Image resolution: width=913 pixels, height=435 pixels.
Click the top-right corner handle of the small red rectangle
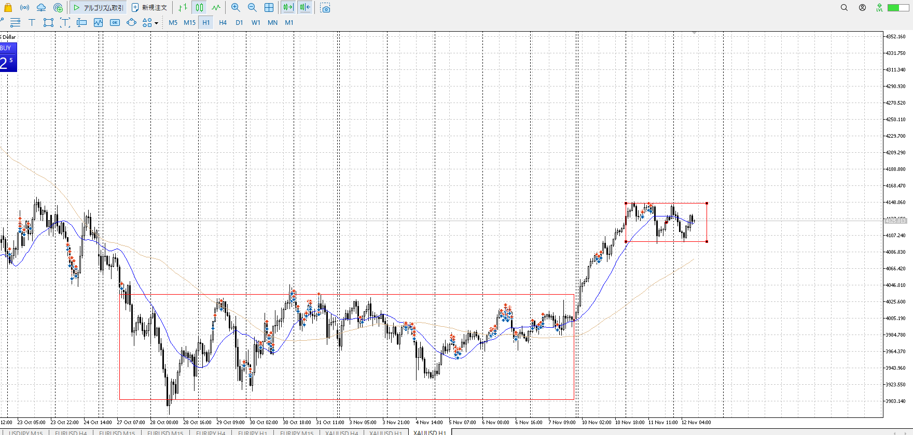(x=707, y=204)
